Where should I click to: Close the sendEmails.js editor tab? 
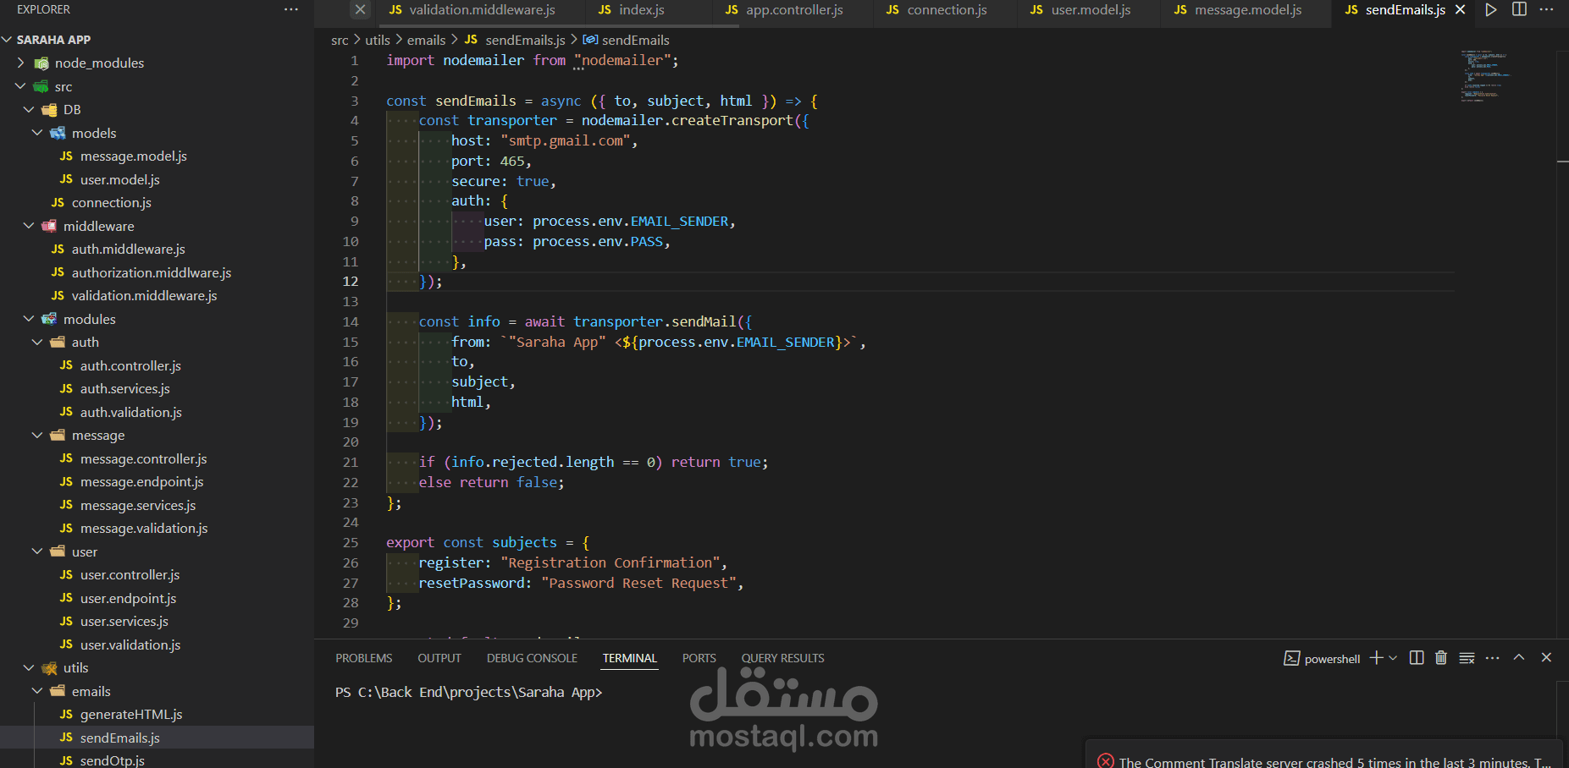(x=1459, y=9)
